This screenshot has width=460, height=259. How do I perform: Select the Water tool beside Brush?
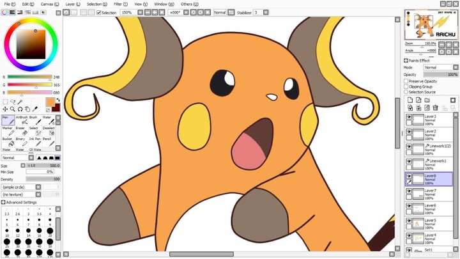[49, 120]
